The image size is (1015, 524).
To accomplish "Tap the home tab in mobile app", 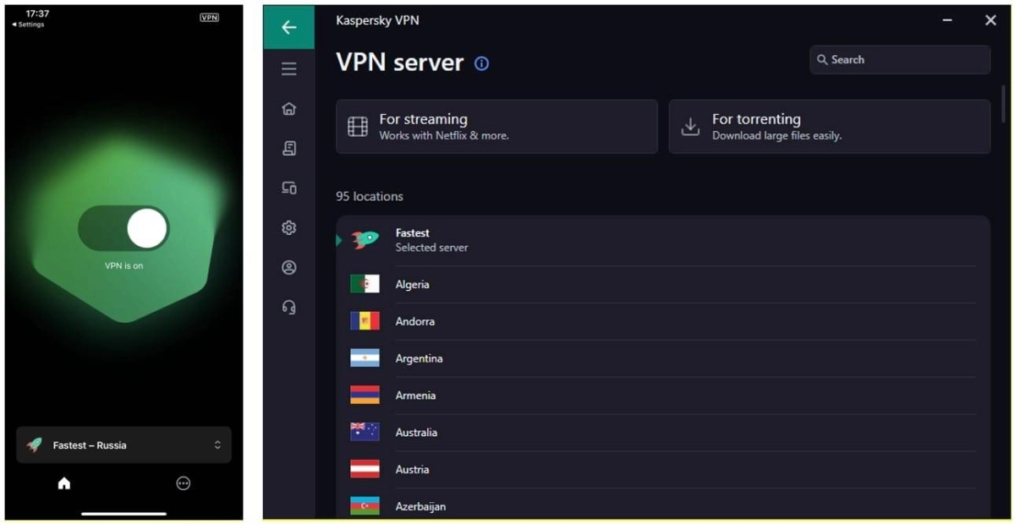I will pos(64,483).
